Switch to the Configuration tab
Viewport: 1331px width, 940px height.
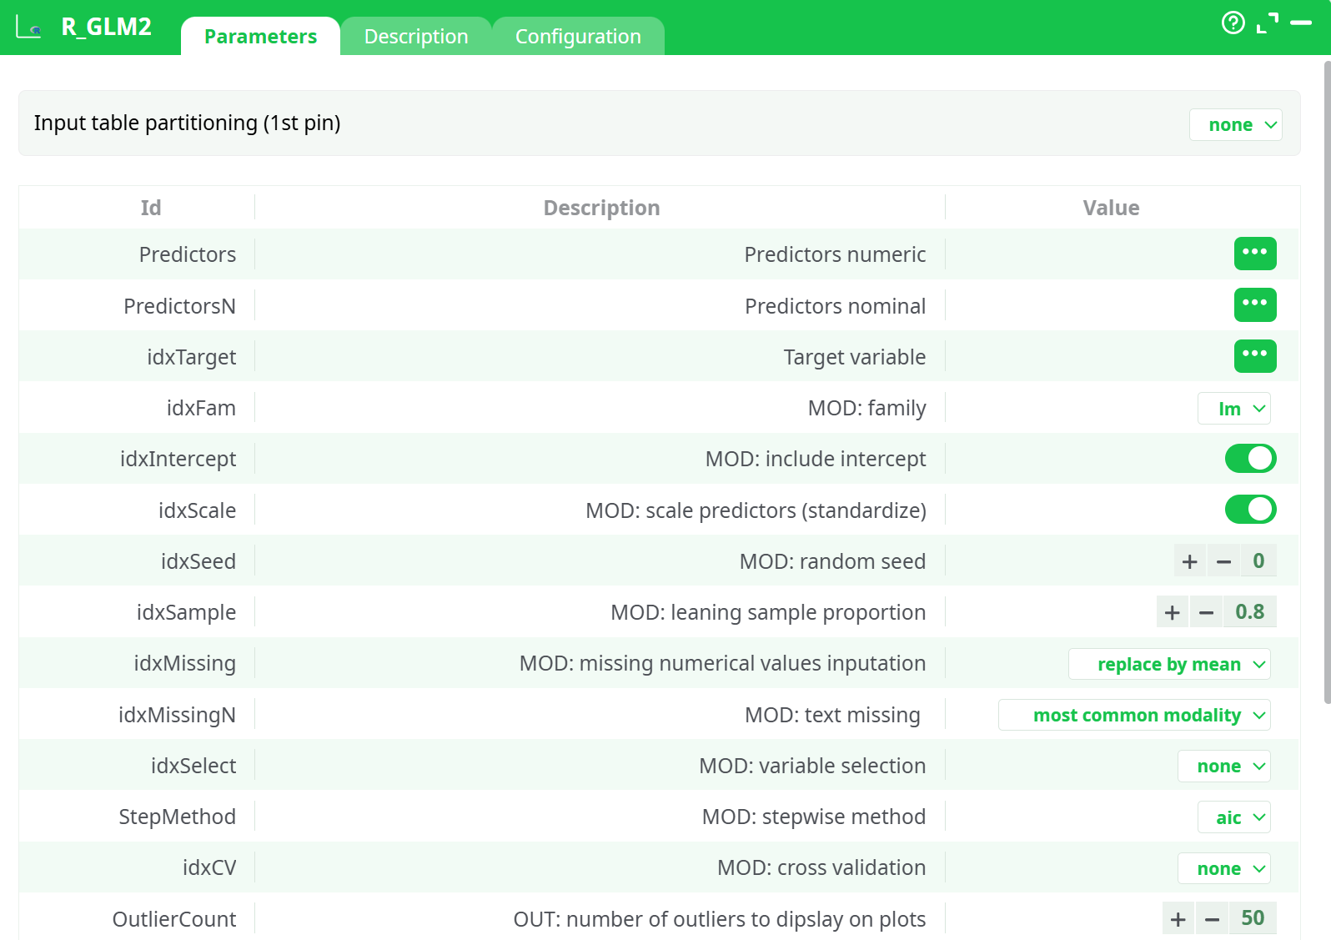coord(578,37)
